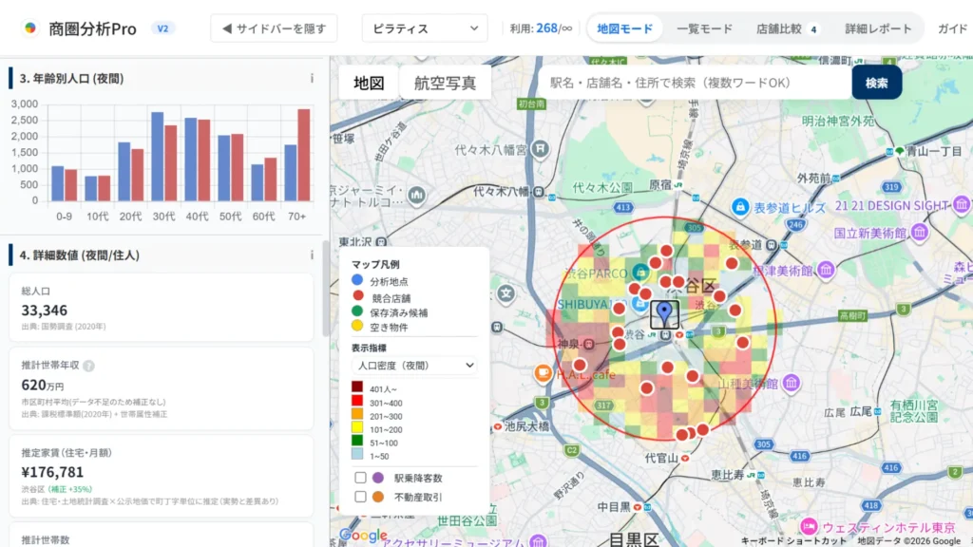Click the 表参道ヒルズ shopping marker icon
Screen dimensions: 973x547
tap(739, 206)
